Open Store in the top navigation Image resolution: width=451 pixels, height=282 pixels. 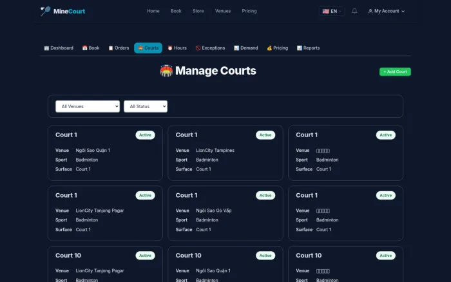coord(198,11)
